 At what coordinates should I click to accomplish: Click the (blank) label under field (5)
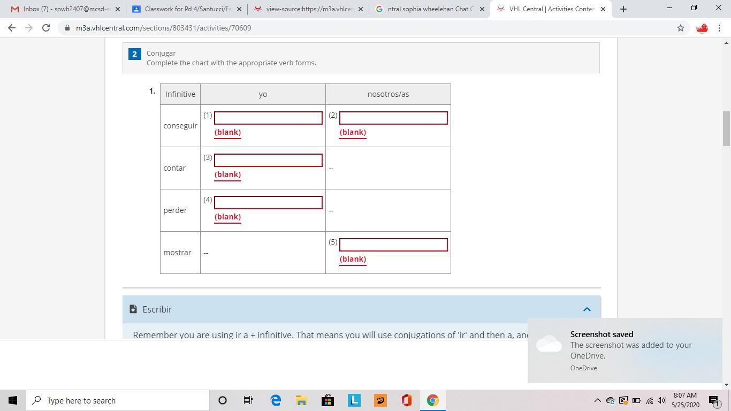tap(353, 259)
